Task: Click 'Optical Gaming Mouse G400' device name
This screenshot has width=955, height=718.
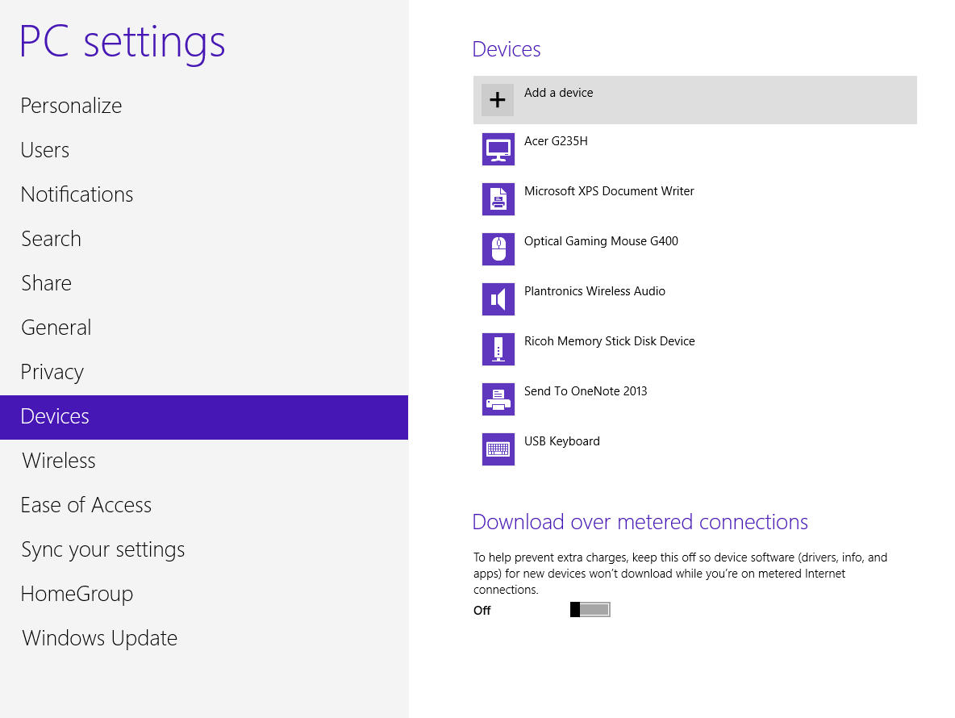Action: (x=601, y=241)
